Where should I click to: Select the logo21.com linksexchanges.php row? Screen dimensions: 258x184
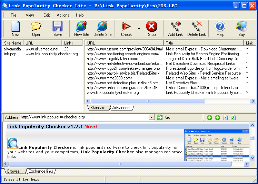170,68
